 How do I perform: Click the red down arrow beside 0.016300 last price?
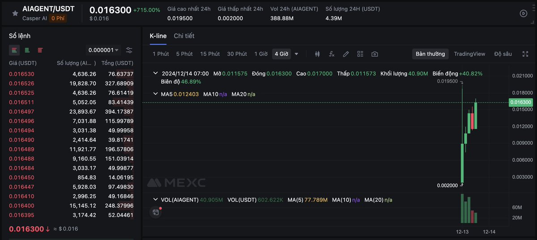point(48,229)
